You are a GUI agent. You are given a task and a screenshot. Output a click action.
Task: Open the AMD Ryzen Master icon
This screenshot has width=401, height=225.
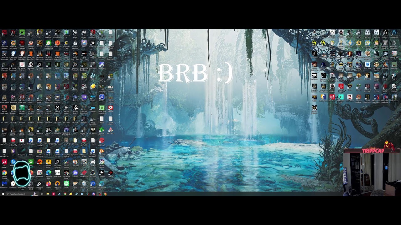(66, 174)
